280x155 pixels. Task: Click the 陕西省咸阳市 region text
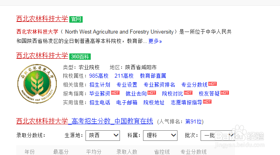(141, 68)
